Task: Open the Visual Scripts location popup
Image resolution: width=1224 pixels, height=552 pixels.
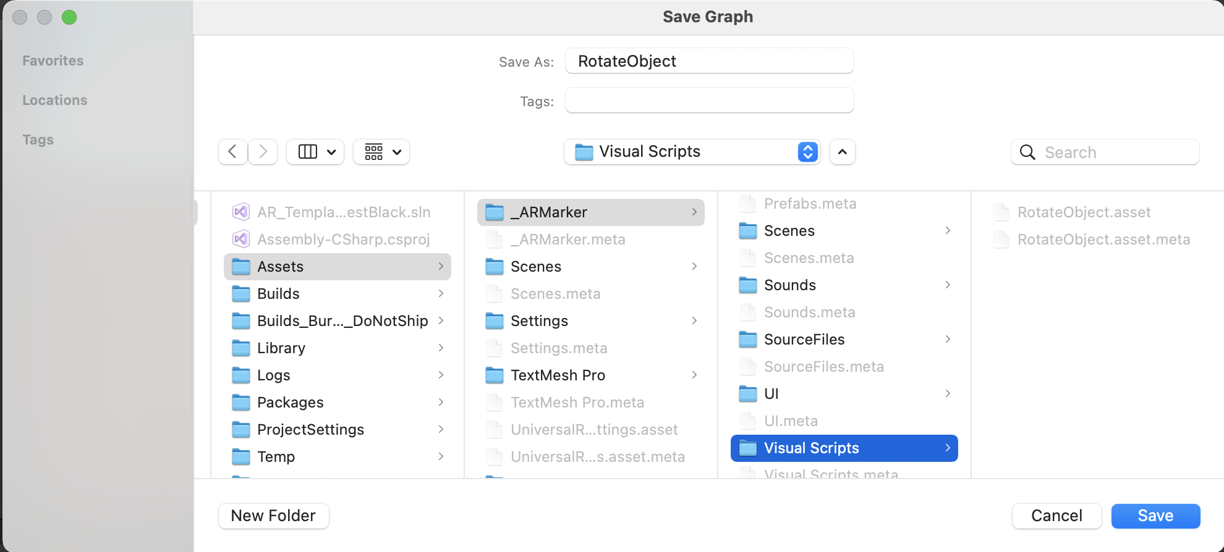Action: (692, 152)
